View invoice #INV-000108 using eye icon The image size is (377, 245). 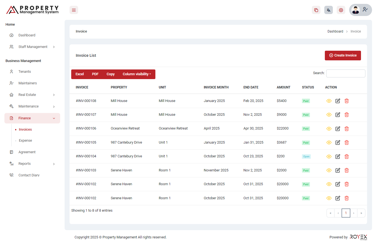click(329, 101)
